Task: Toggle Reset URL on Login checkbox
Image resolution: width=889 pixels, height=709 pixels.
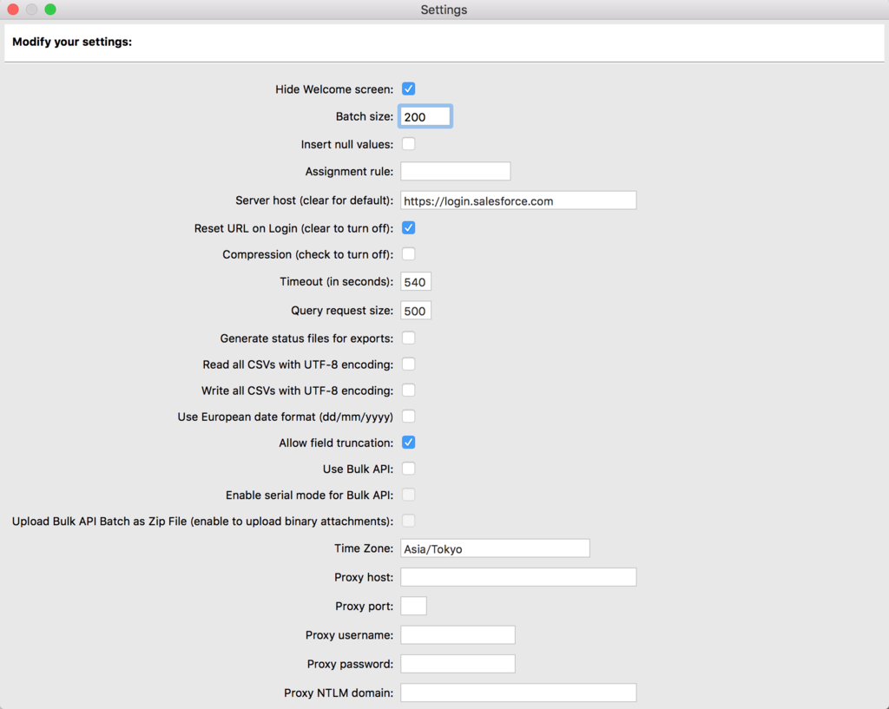Action: (x=408, y=228)
